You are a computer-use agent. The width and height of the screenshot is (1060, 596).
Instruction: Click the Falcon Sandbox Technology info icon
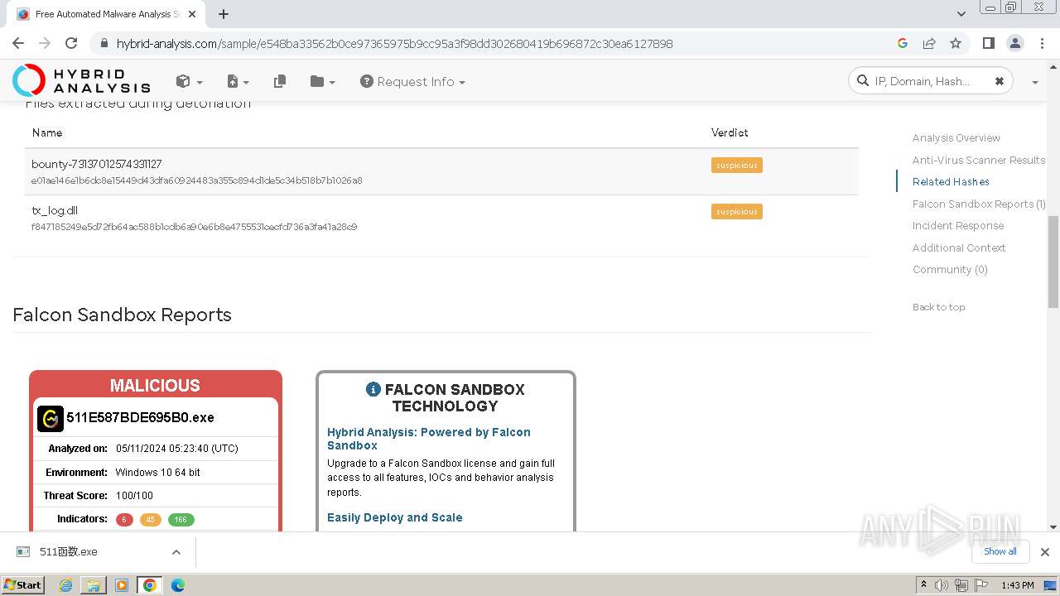(x=373, y=389)
